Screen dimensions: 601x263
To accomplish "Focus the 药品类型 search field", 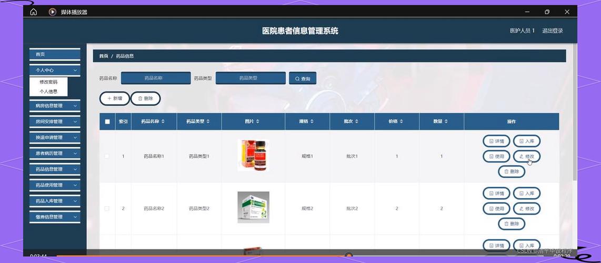I will pyautogui.click(x=251, y=78).
